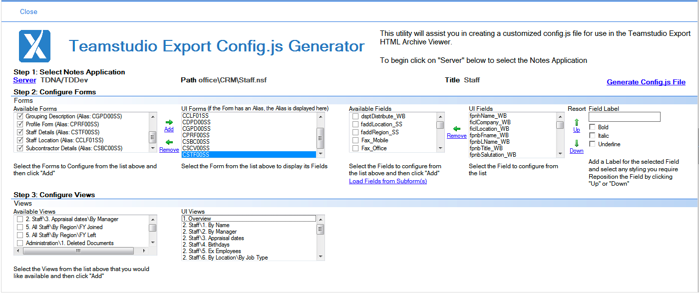Select 2. Staff\4. Birthdays view

click(249, 245)
